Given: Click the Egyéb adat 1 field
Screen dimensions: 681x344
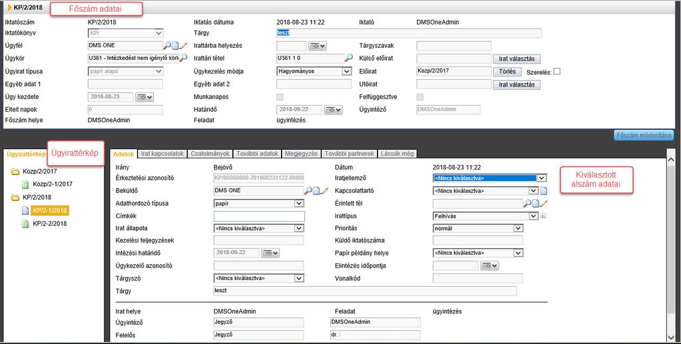Looking at the screenshot, I should pyautogui.click(x=125, y=85).
